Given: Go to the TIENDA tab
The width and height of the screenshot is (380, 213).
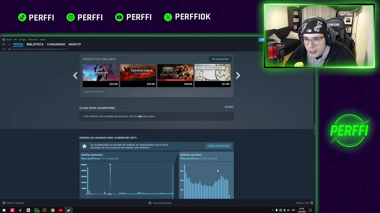Looking at the screenshot, I should click(18, 44).
